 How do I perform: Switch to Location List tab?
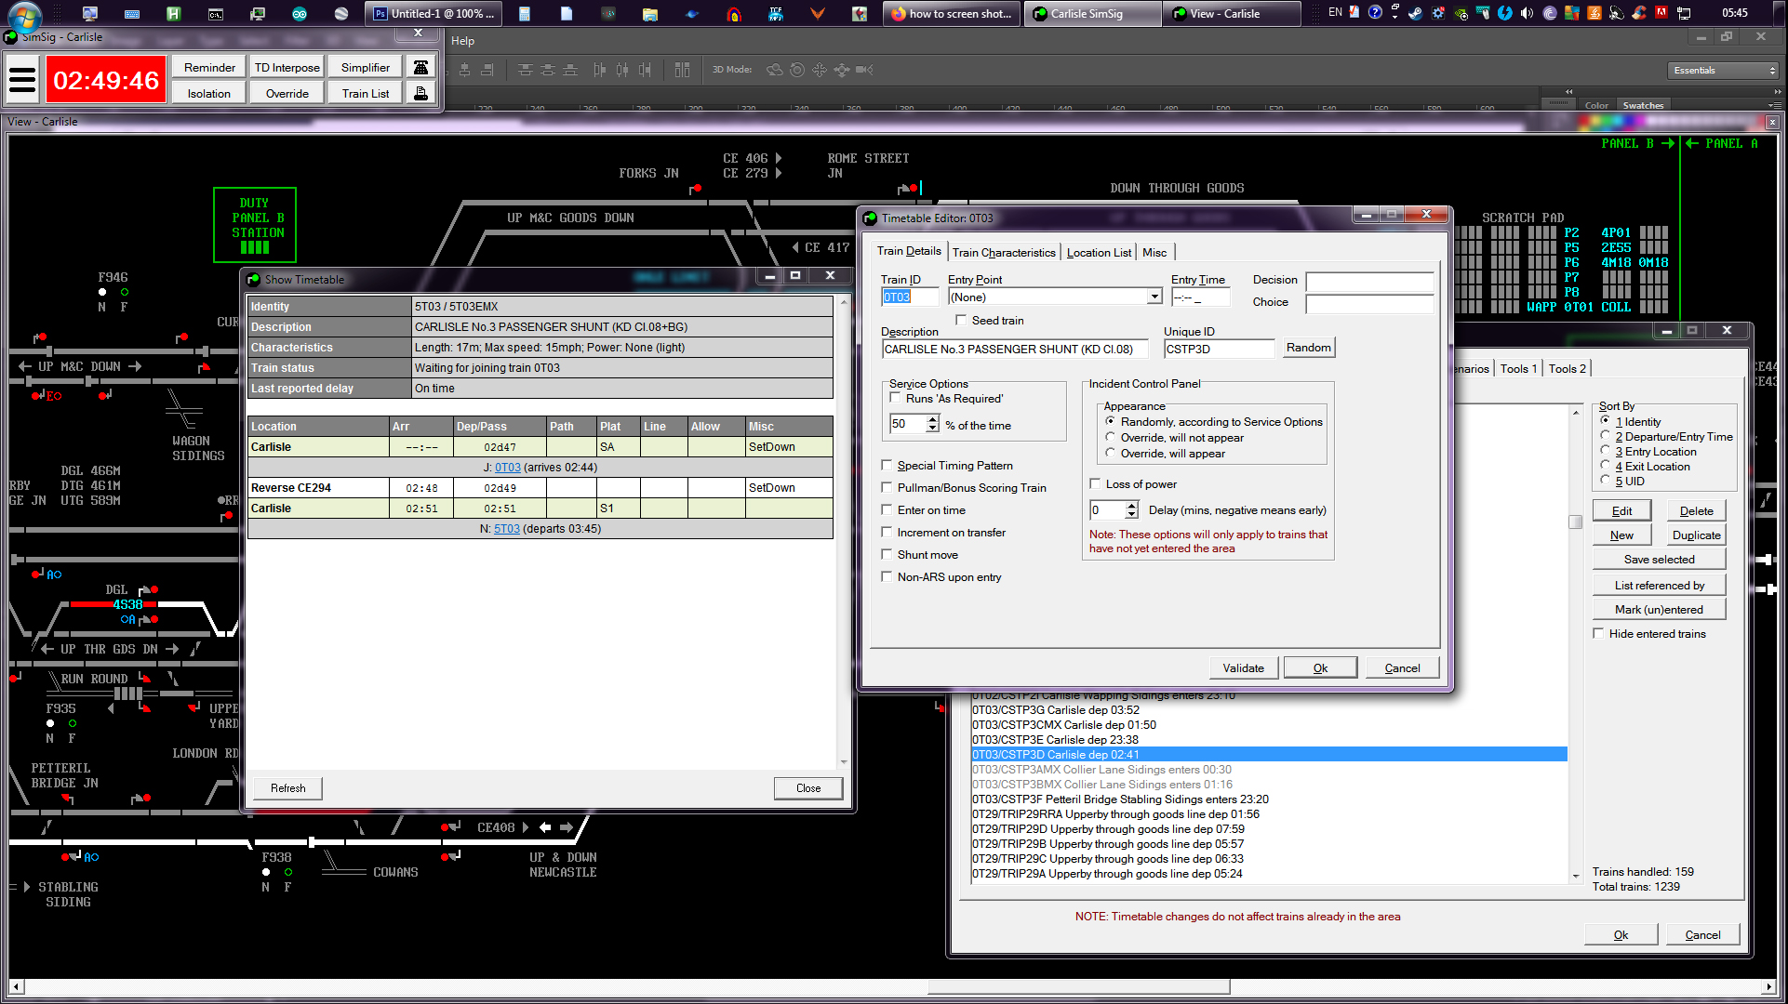tap(1099, 252)
